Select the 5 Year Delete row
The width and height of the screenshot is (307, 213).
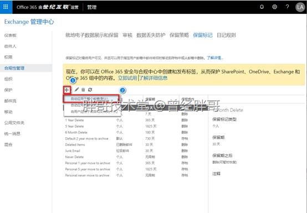pyautogui.click(x=135, y=126)
